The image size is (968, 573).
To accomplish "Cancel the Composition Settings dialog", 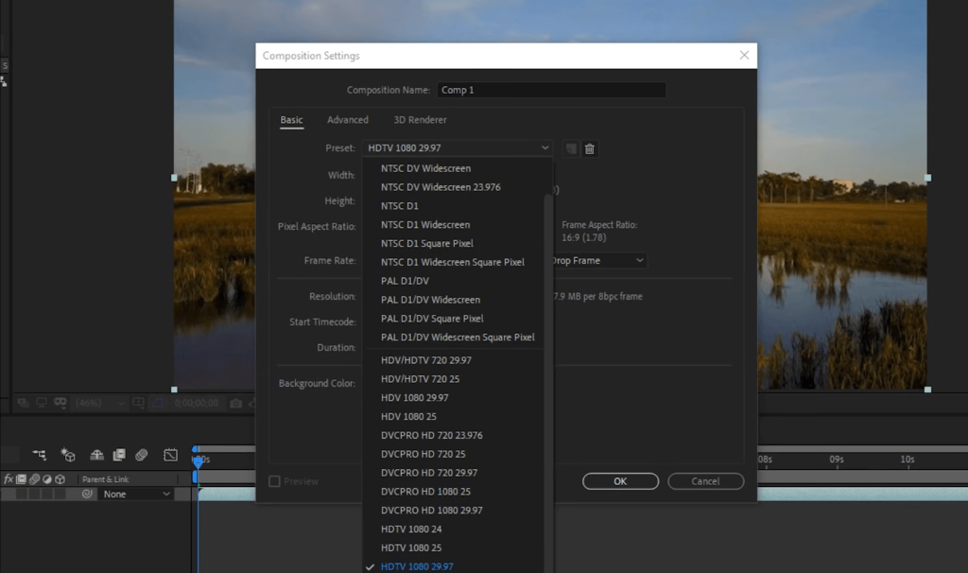I will [705, 481].
